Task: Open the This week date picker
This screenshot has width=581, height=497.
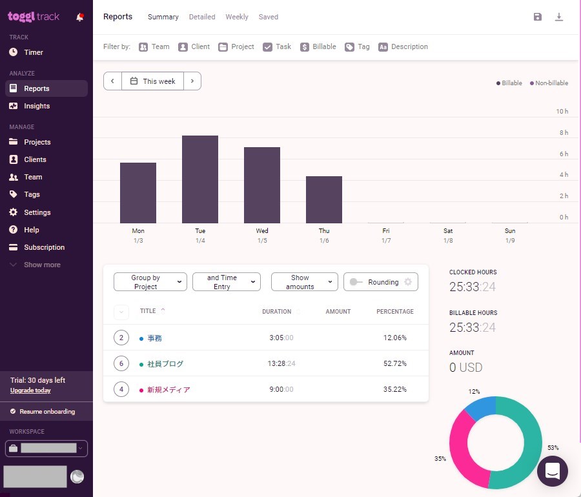Action: tap(152, 81)
